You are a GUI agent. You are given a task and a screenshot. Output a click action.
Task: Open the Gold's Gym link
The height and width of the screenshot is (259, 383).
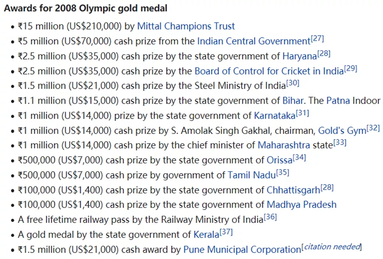click(x=342, y=131)
